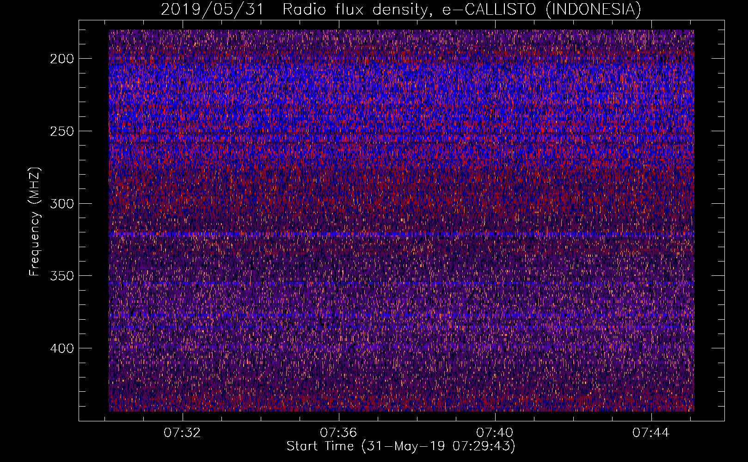The width and height of the screenshot is (748, 462).
Task: Click the 'Start Time (31-May-19 07:29:43)' label
Action: (401, 446)
